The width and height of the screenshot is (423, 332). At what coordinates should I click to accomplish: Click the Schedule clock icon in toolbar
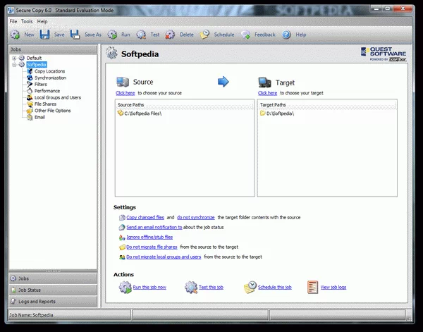(x=204, y=35)
